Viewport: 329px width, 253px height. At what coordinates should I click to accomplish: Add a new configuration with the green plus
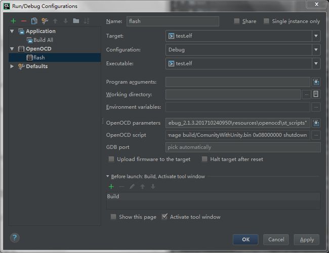(13, 21)
